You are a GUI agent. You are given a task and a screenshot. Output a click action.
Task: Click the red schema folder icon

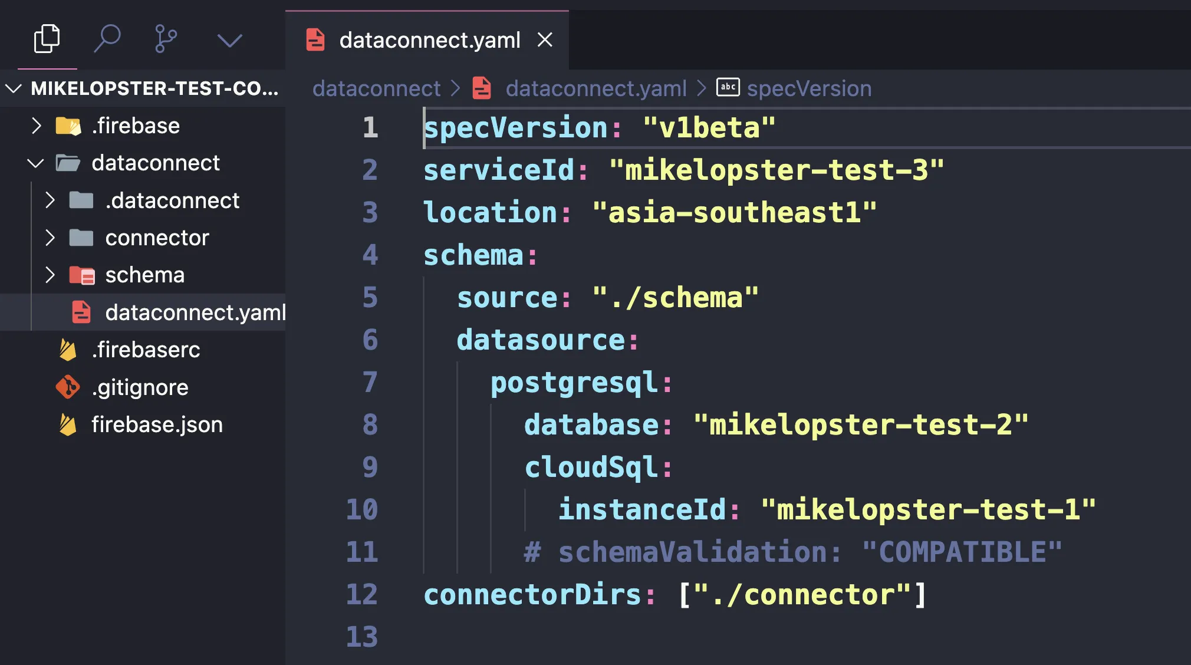click(81, 275)
